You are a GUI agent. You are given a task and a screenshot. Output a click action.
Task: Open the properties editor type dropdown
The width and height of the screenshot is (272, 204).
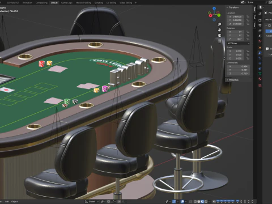tap(261, 7)
